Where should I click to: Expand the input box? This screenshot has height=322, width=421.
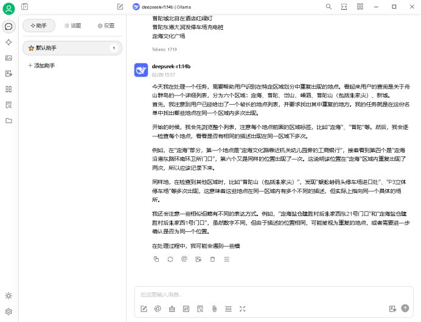point(243,309)
